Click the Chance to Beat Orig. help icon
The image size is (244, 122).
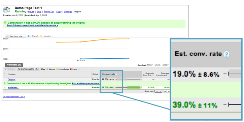(153, 75)
